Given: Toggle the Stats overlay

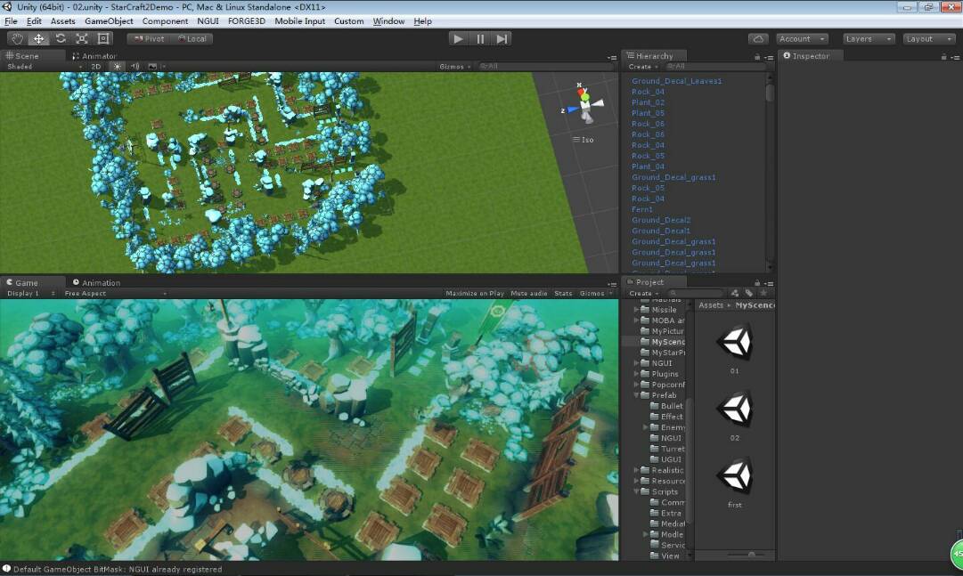Looking at the screenshot, I should pos(563,294).
